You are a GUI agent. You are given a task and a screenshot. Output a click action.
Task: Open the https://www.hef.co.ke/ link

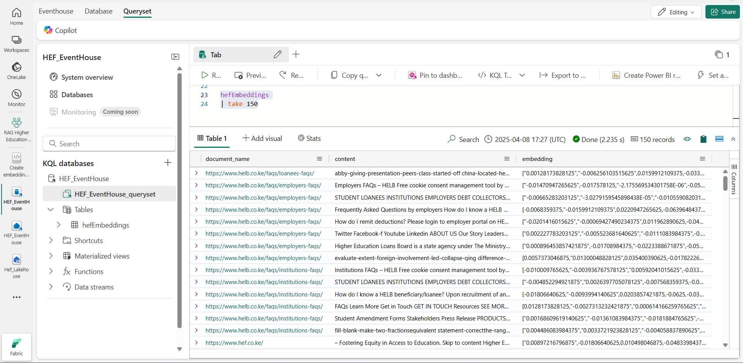(234, 343)
